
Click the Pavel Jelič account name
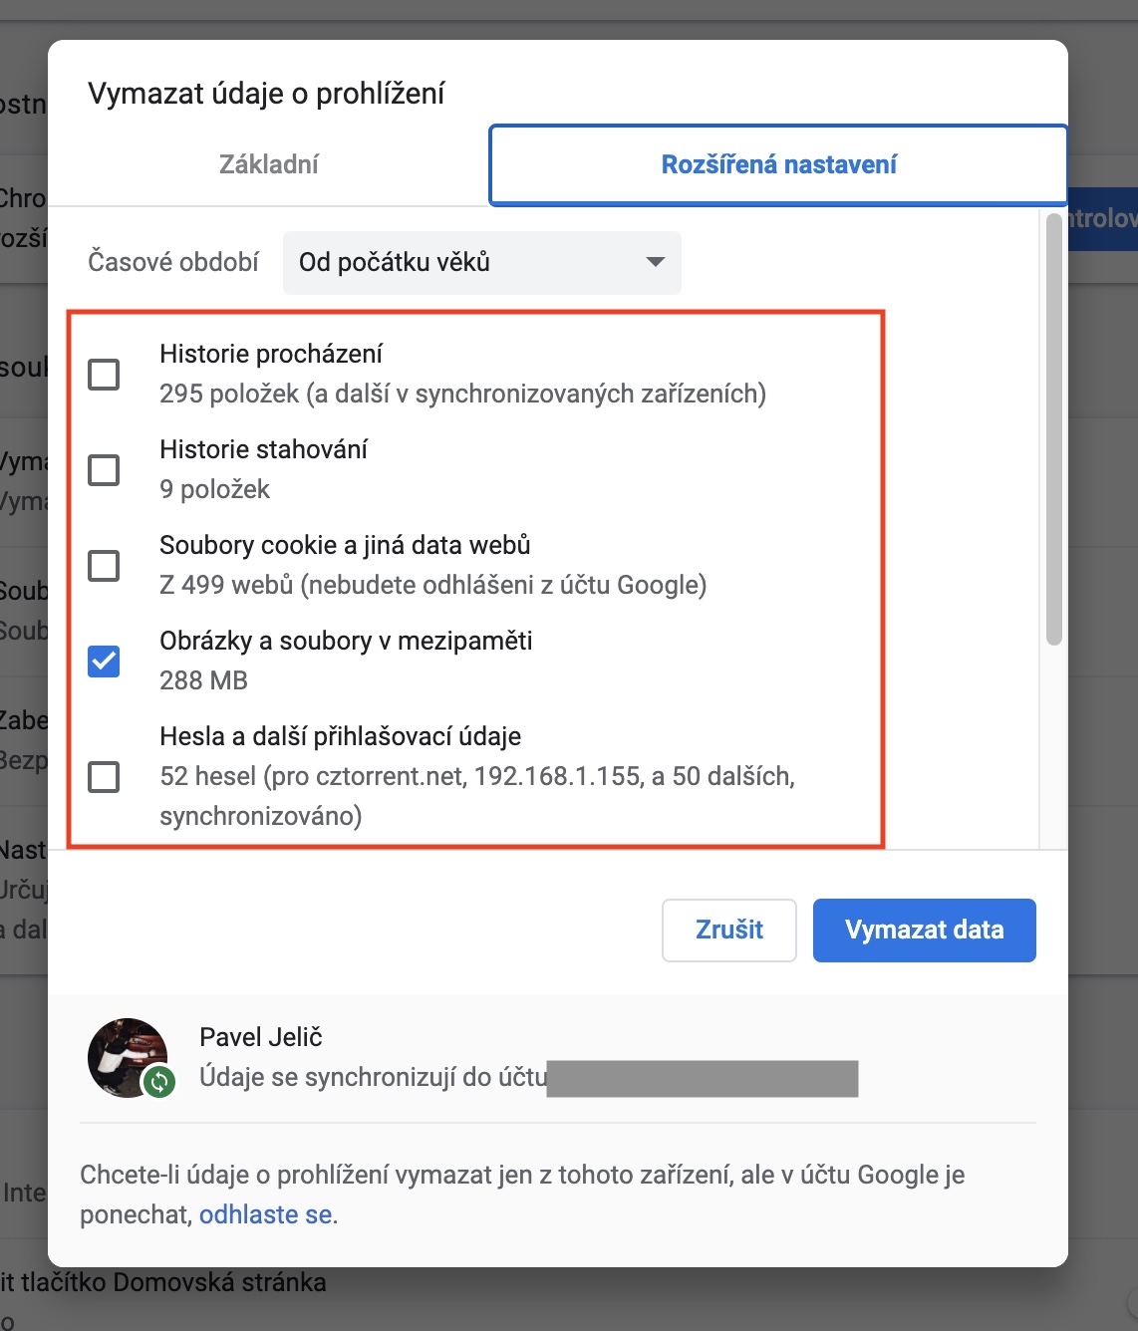tap(261, 1037)
